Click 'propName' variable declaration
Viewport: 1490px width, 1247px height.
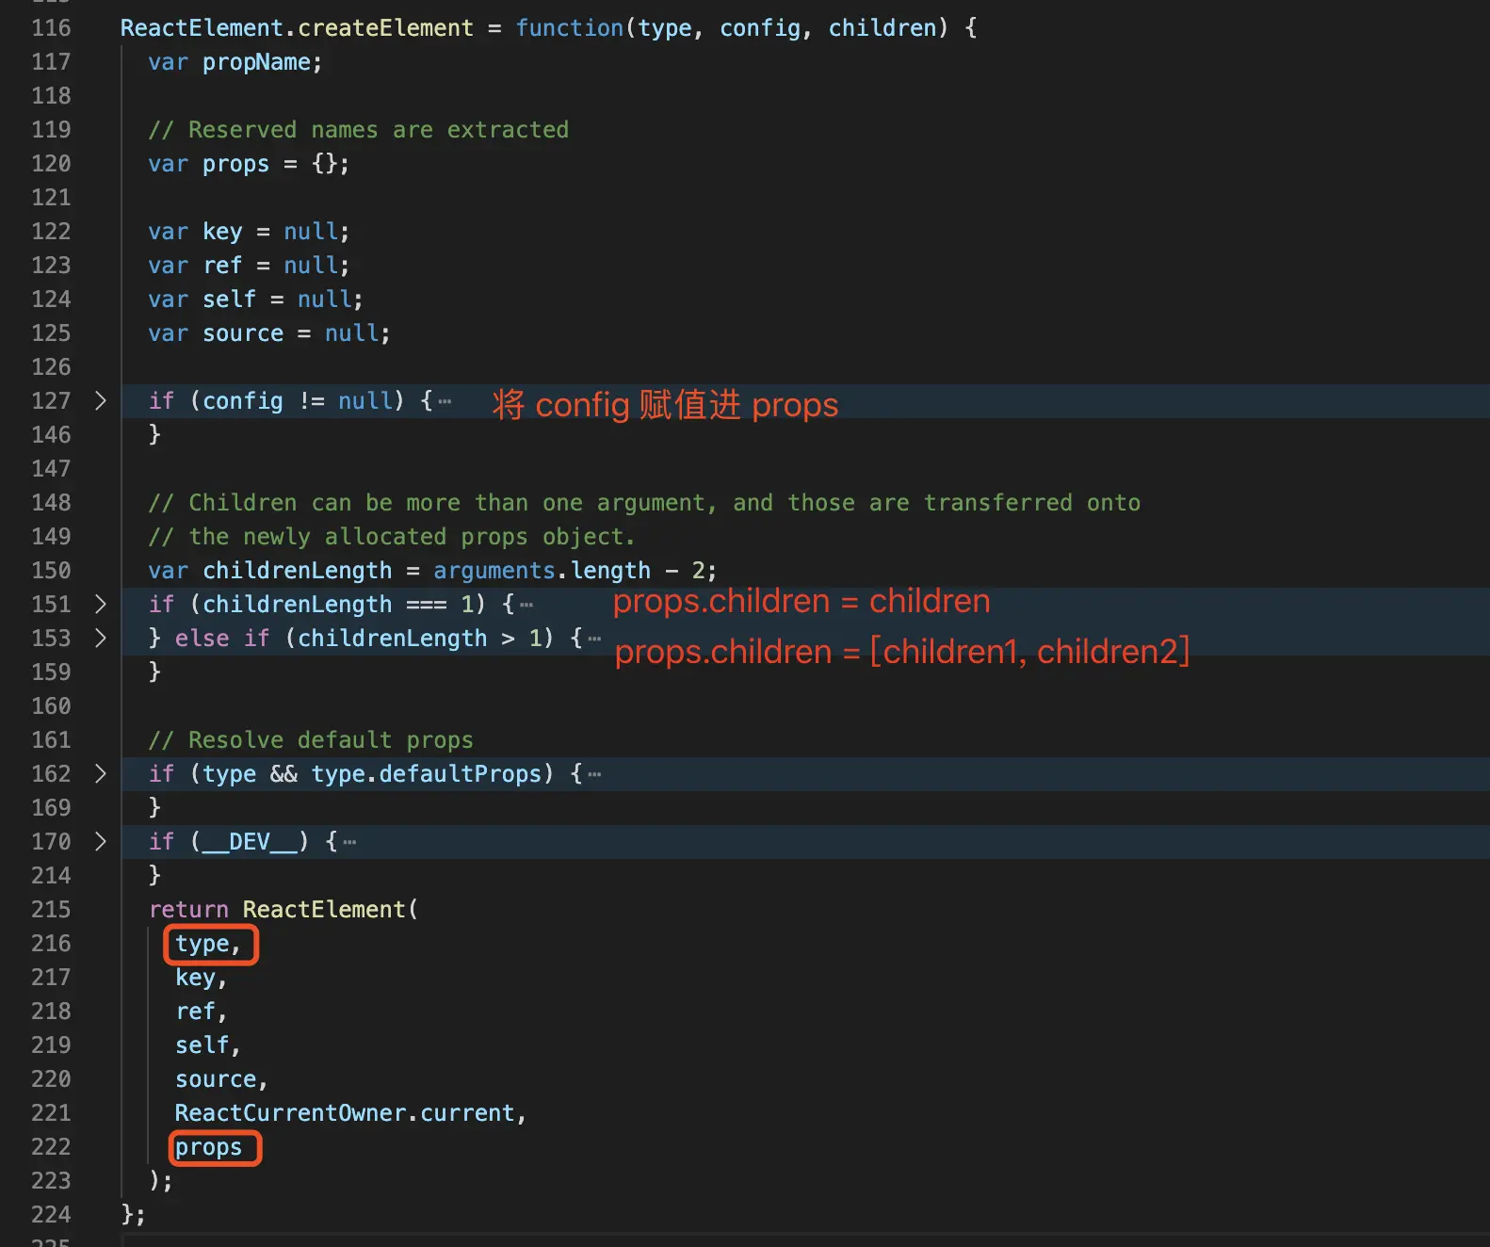(256, 62)
